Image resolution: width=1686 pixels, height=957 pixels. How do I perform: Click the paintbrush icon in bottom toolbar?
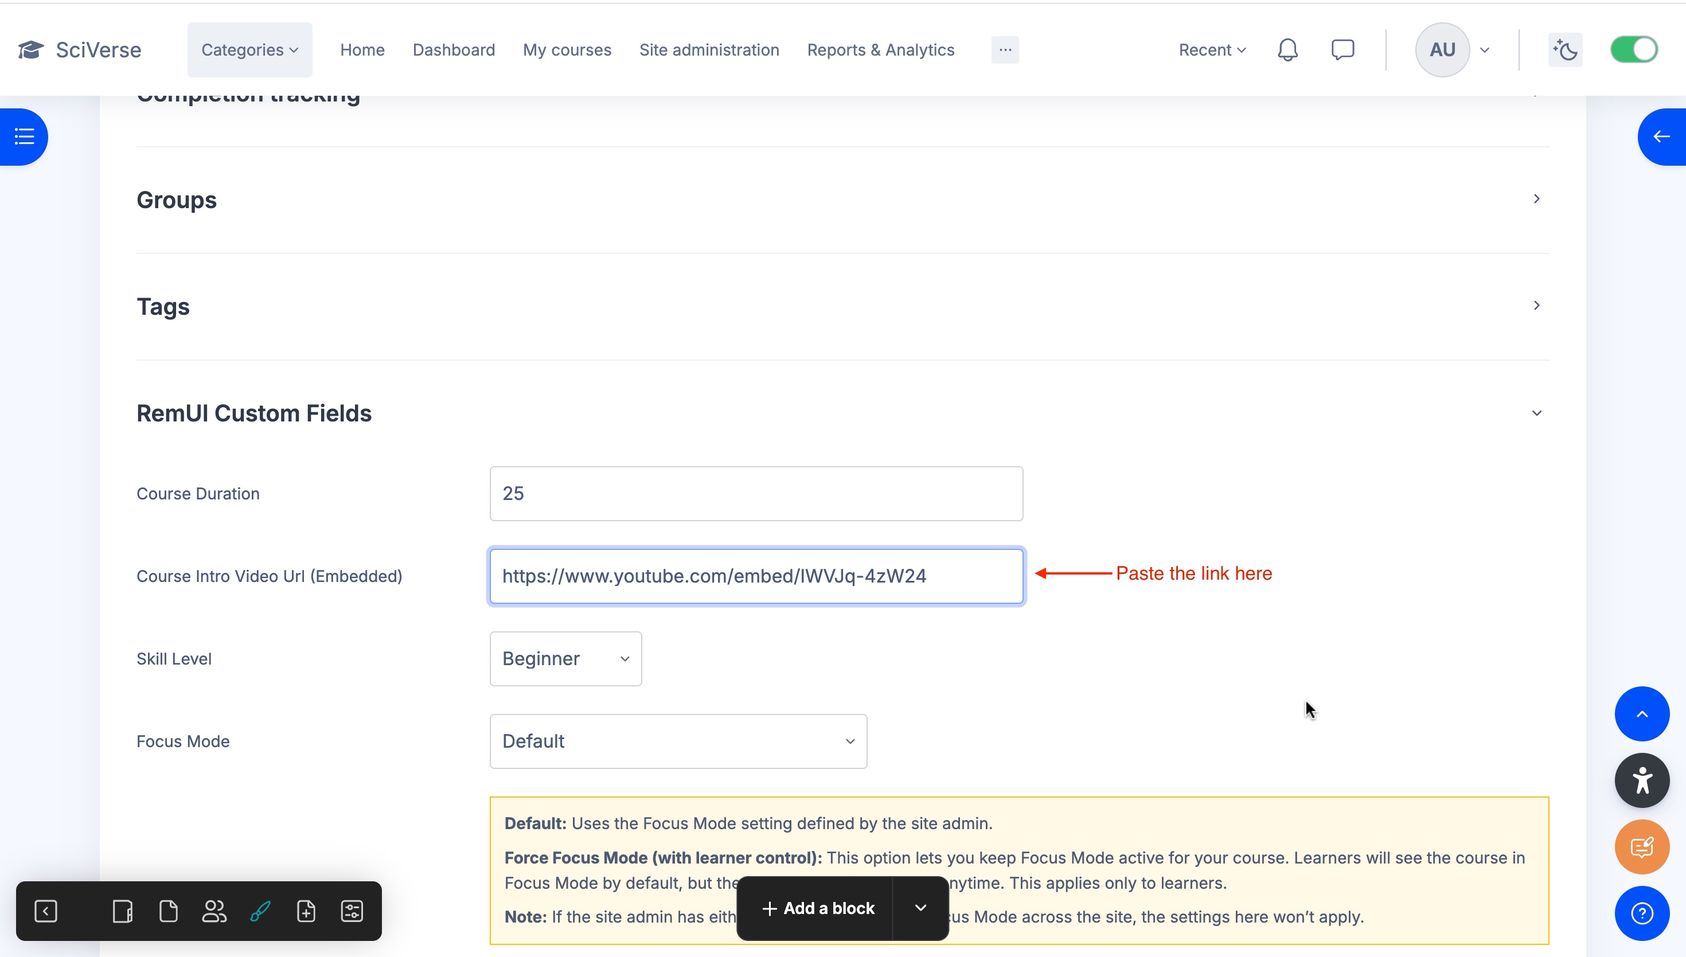point(260,911)
